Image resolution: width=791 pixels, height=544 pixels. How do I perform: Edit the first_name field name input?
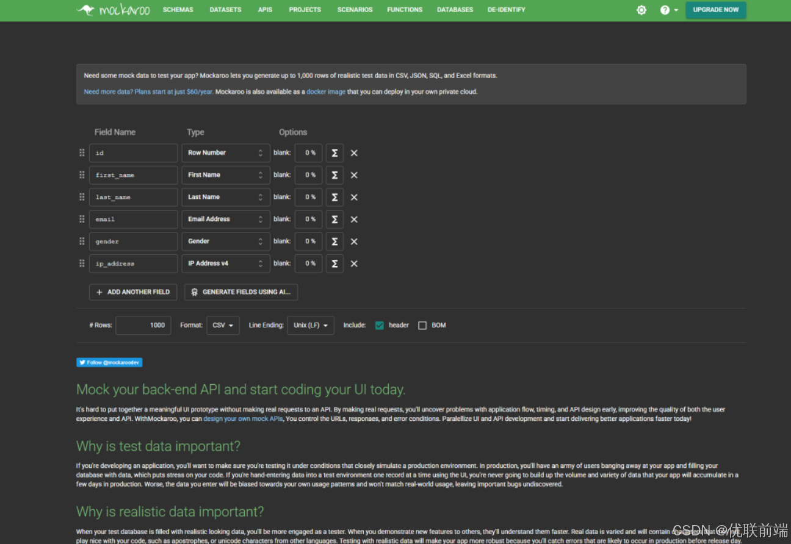click(134, 175)
